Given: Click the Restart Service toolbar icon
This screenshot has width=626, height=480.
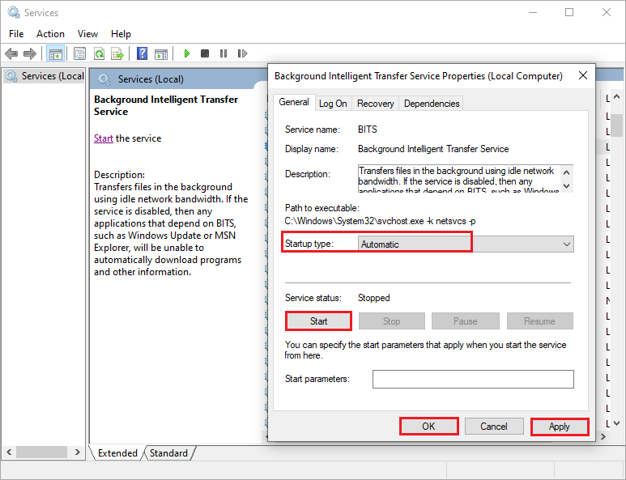Looking at the screenshot, I should point(241,53).
